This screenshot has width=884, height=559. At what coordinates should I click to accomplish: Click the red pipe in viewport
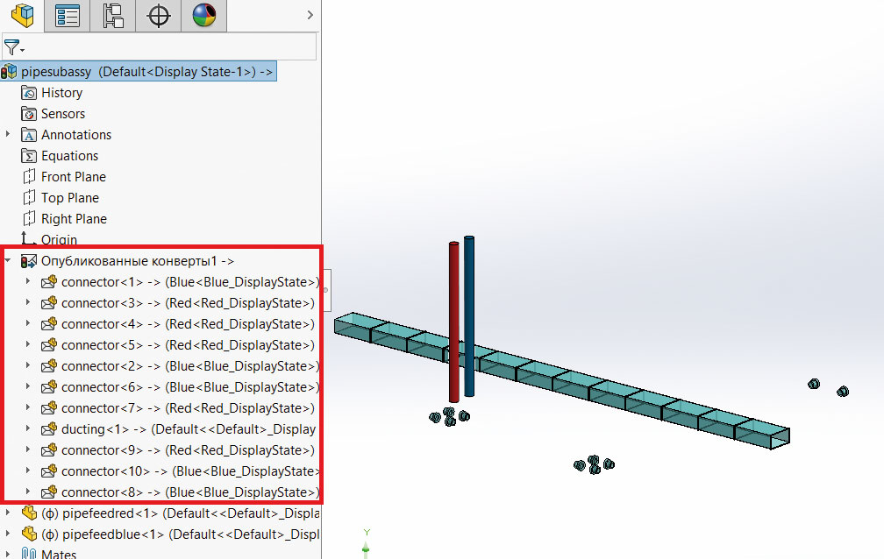click(x=454, y=324)
